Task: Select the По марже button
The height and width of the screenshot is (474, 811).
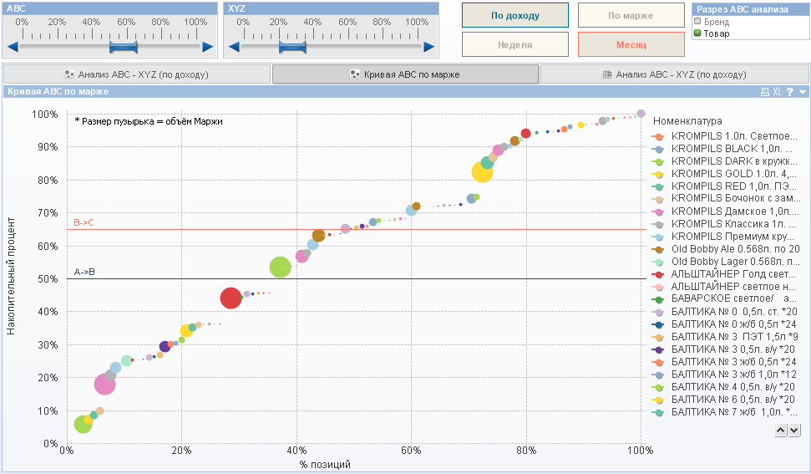Action: point(631,16)
